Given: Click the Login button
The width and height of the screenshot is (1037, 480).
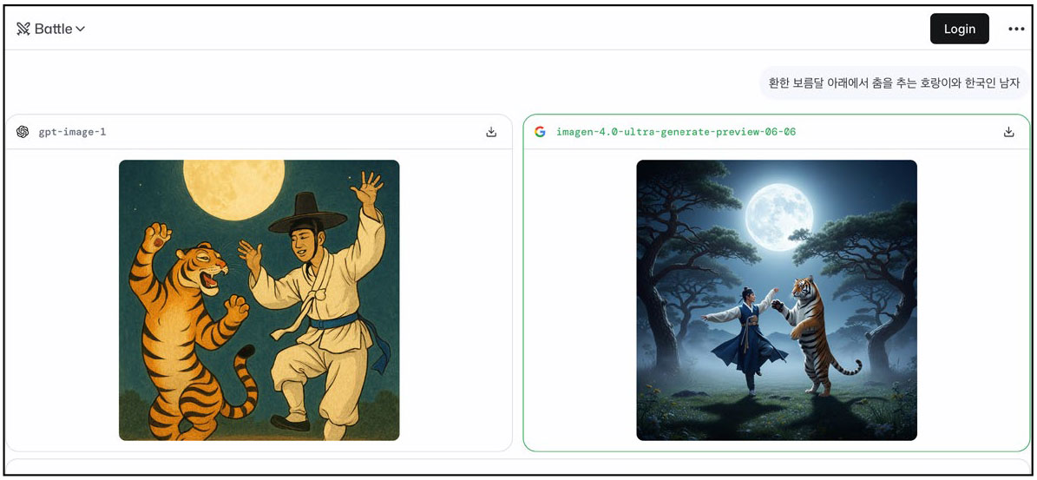Looking at the screenshot, I should tap(959, 30).
